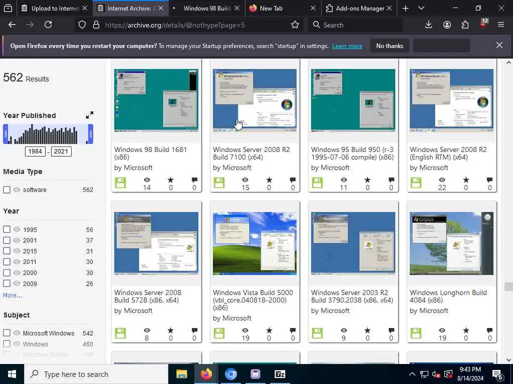Open a new browser tab with plus
Image resolution: width=513 pixels, height=384 pixels.
pyautogui.click(x=405, y=8)
